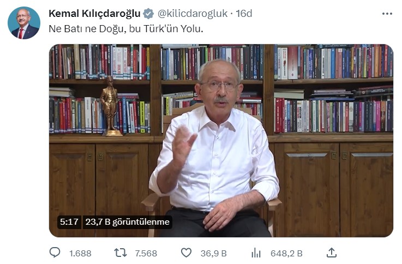Screen dimensions: 402x264
Task: Click the 1.688 reply count
Action: [x=80, y=254]
